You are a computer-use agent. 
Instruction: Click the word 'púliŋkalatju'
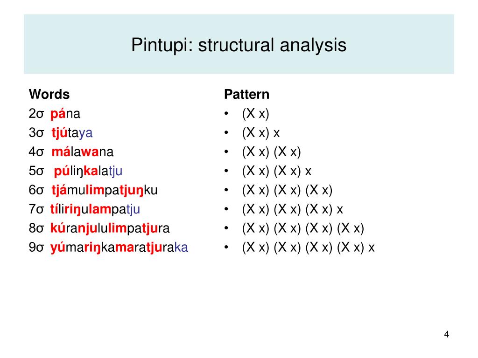point(88,171)
